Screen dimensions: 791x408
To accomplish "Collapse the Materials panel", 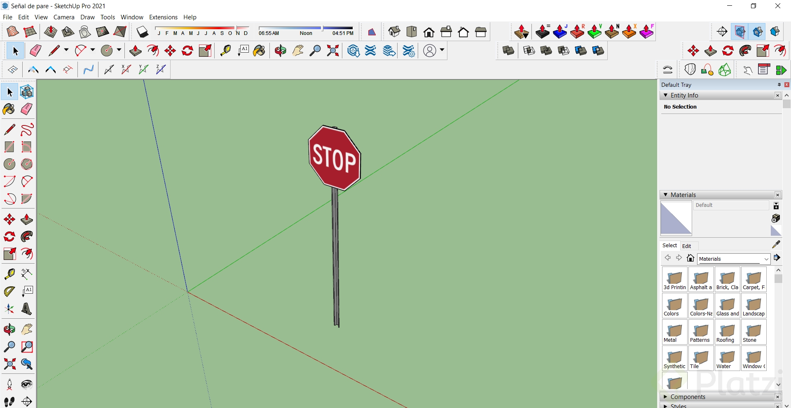I will pos(665,195).
